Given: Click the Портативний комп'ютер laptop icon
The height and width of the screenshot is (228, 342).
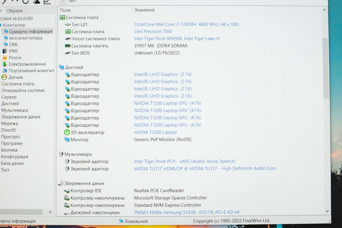Looking at the screenshot, I should pyautogui.click(x=4, y=71).
